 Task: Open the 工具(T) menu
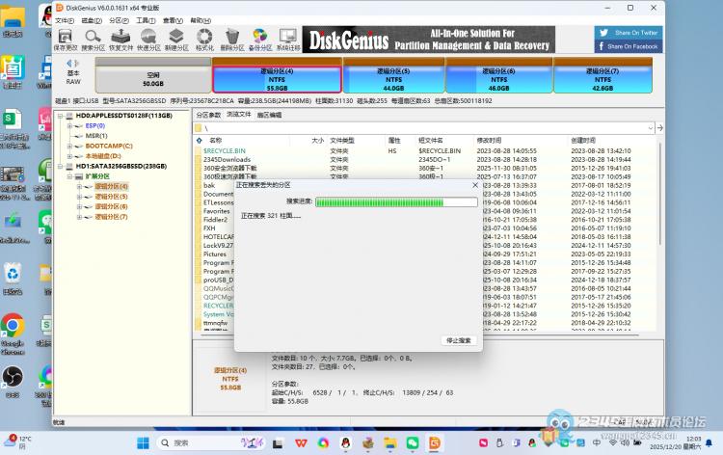tap(146, 19)
